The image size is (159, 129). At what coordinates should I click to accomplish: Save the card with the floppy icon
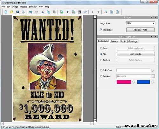pyautogui.click(x=17, y=12)
